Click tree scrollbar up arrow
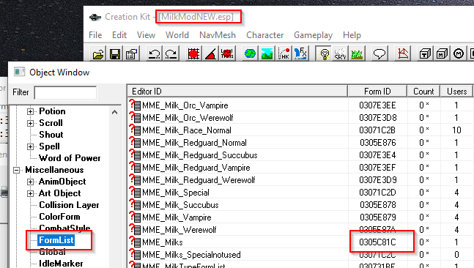This screenshot has height=268, width=474. tap(114, 112)
